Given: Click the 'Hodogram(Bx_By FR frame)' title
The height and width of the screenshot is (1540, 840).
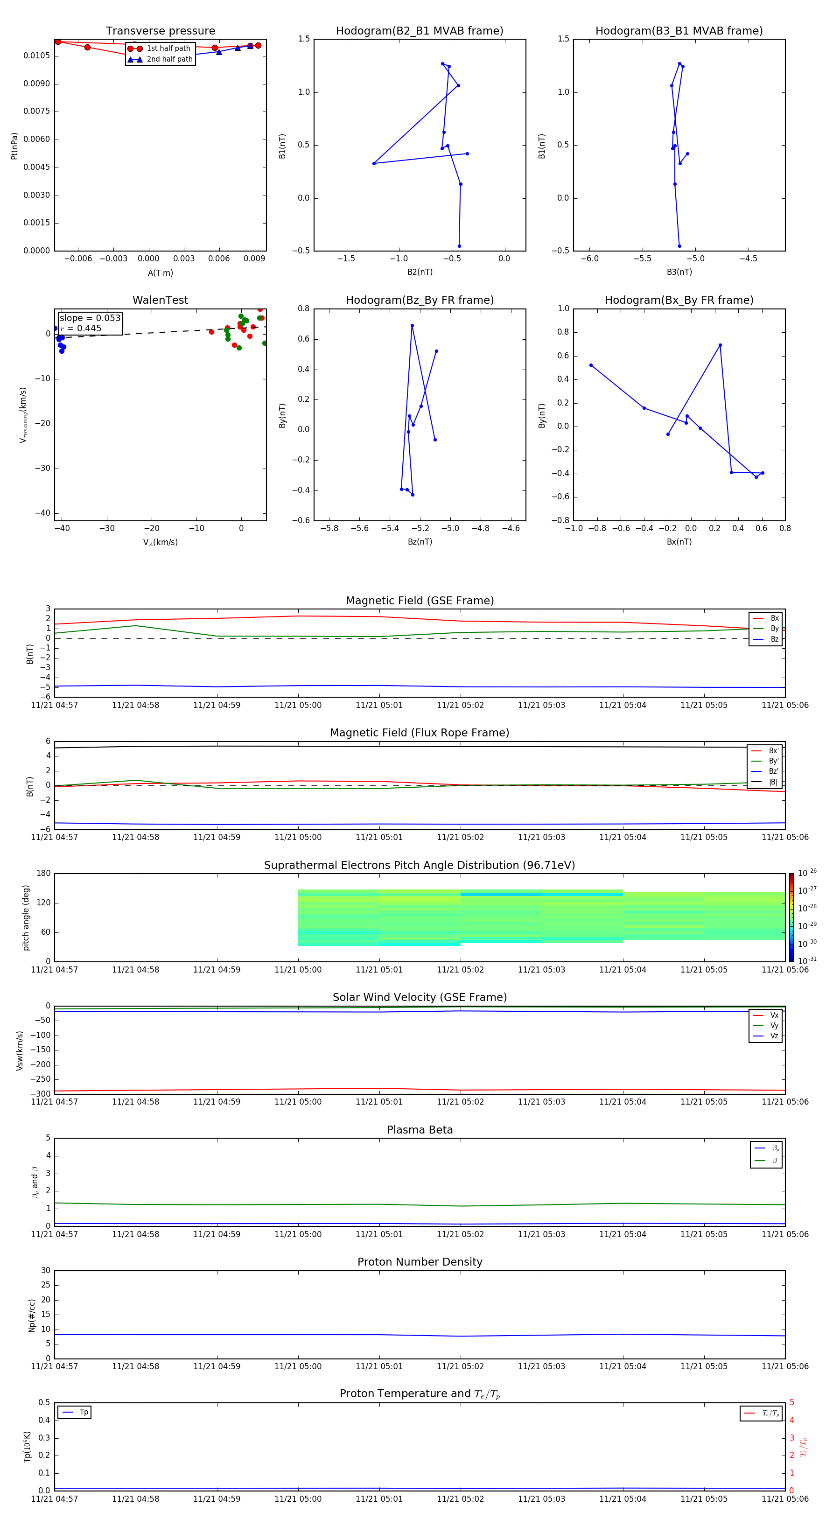Looking at the screenshot, I should [x=679, y=300].
